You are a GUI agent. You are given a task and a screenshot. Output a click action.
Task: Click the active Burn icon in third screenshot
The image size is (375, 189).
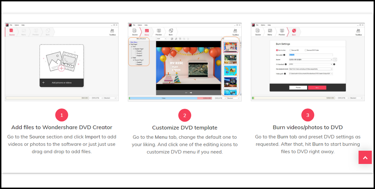click(x=294, y=31)
